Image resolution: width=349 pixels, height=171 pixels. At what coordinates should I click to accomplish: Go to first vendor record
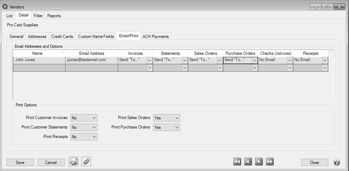pos(237,162)
